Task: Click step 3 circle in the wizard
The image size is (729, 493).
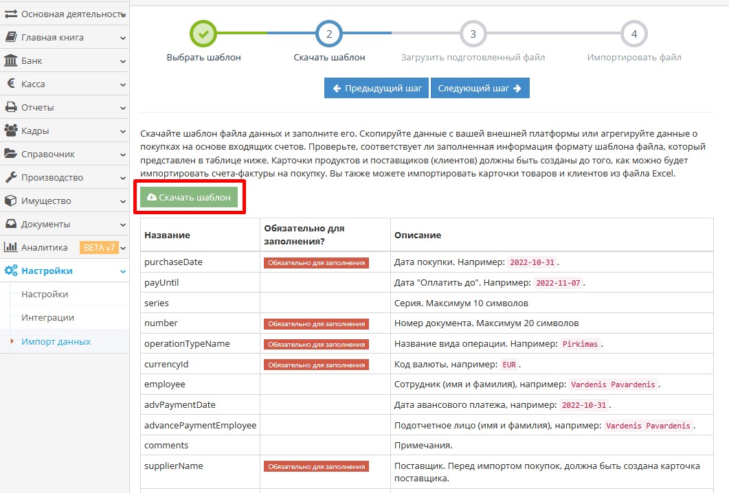Action: coord(473,33)
